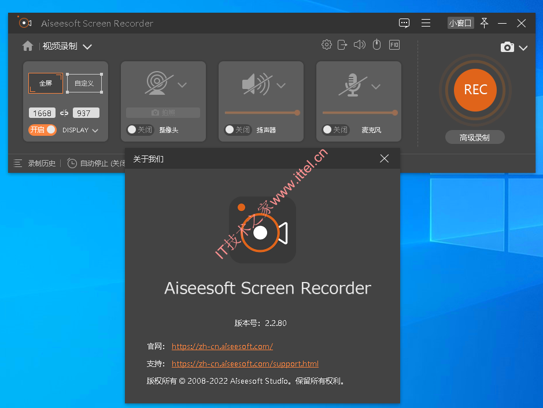This screenshot has height=408, width=543.
Task: Toggle the 摄像头 webcam switch
Action: coord(140,130)
